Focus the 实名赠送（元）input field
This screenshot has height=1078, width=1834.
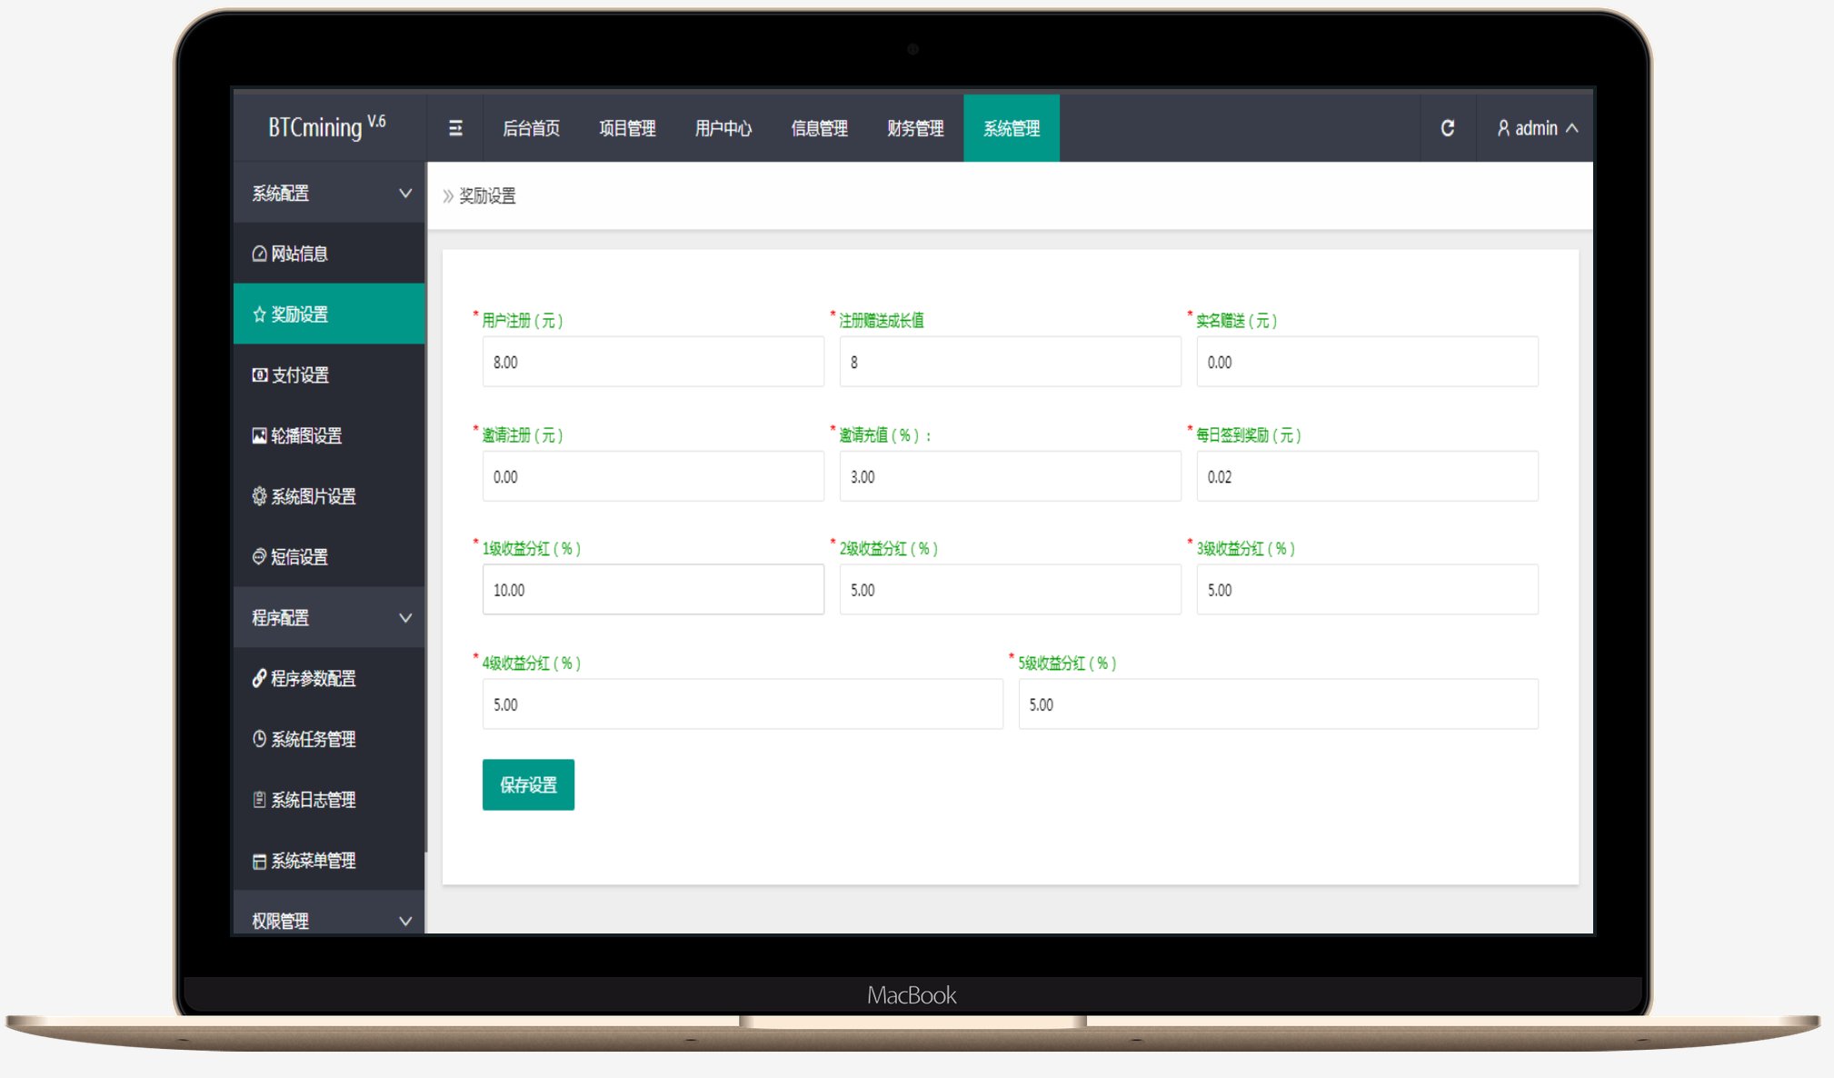[1368, 362]
